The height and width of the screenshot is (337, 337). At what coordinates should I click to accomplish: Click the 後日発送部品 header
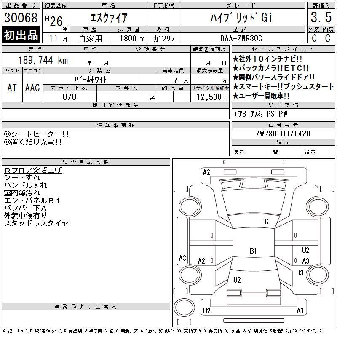pyautogui.click(x=115, y=105)
